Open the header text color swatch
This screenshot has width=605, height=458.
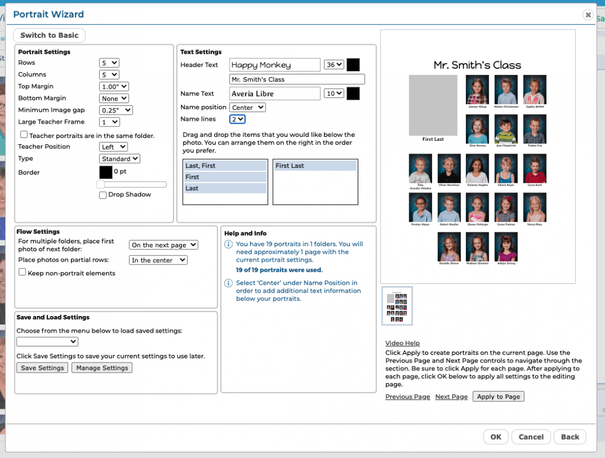pos(353,65)
